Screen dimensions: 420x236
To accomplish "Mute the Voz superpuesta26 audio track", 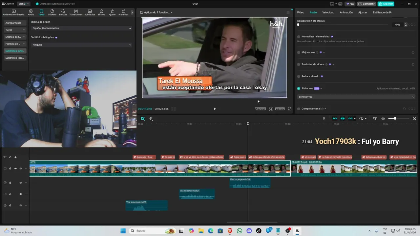I will click(21, 183).
